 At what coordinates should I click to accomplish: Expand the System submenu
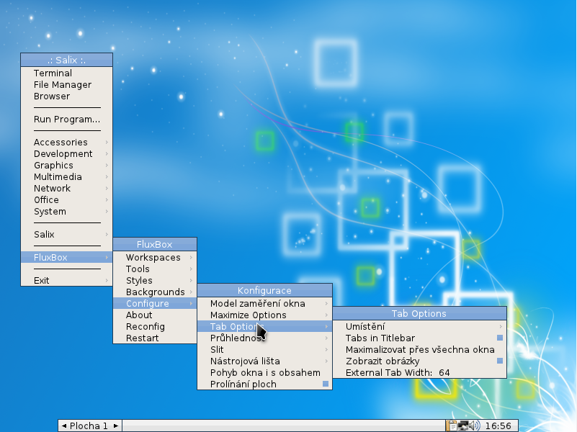(x=66, y=212)
